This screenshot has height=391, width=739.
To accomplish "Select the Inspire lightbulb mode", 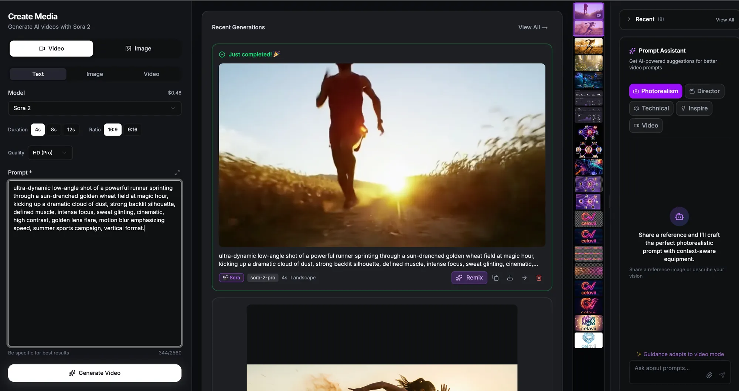I will pos(694,108).
